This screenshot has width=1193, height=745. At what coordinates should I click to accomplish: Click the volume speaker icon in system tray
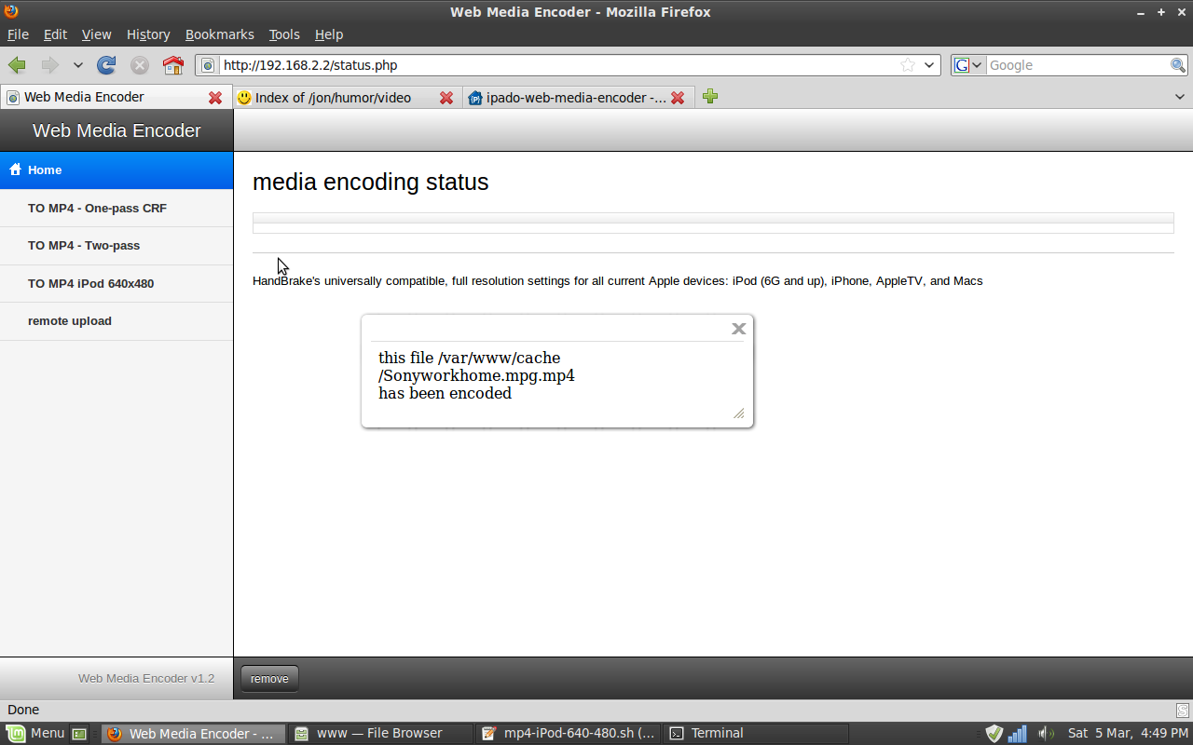1046,733
